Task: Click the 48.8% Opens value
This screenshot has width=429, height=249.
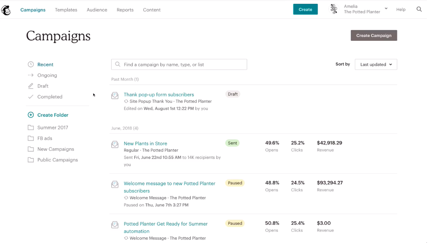Action: 272,183
